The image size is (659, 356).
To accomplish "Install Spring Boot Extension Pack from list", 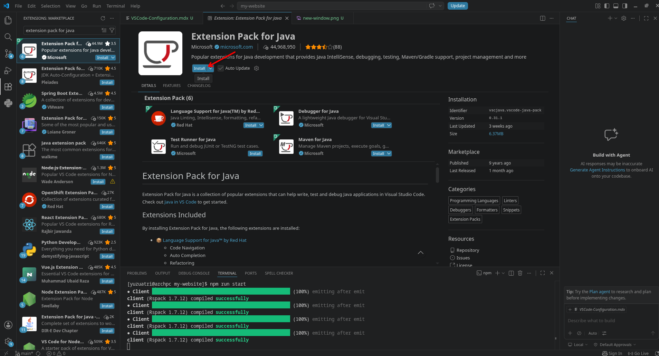I will [107, 107].
